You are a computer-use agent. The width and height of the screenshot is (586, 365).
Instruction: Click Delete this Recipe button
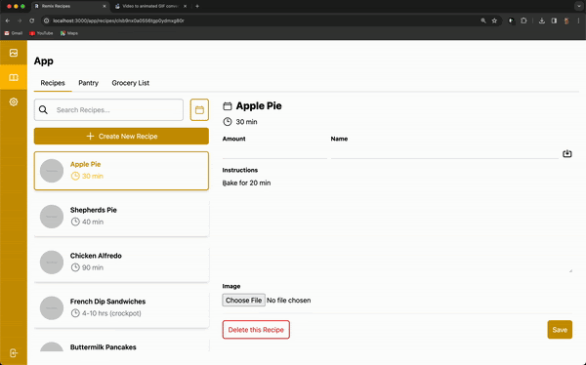pyautogui.click(x=256, y=330)
